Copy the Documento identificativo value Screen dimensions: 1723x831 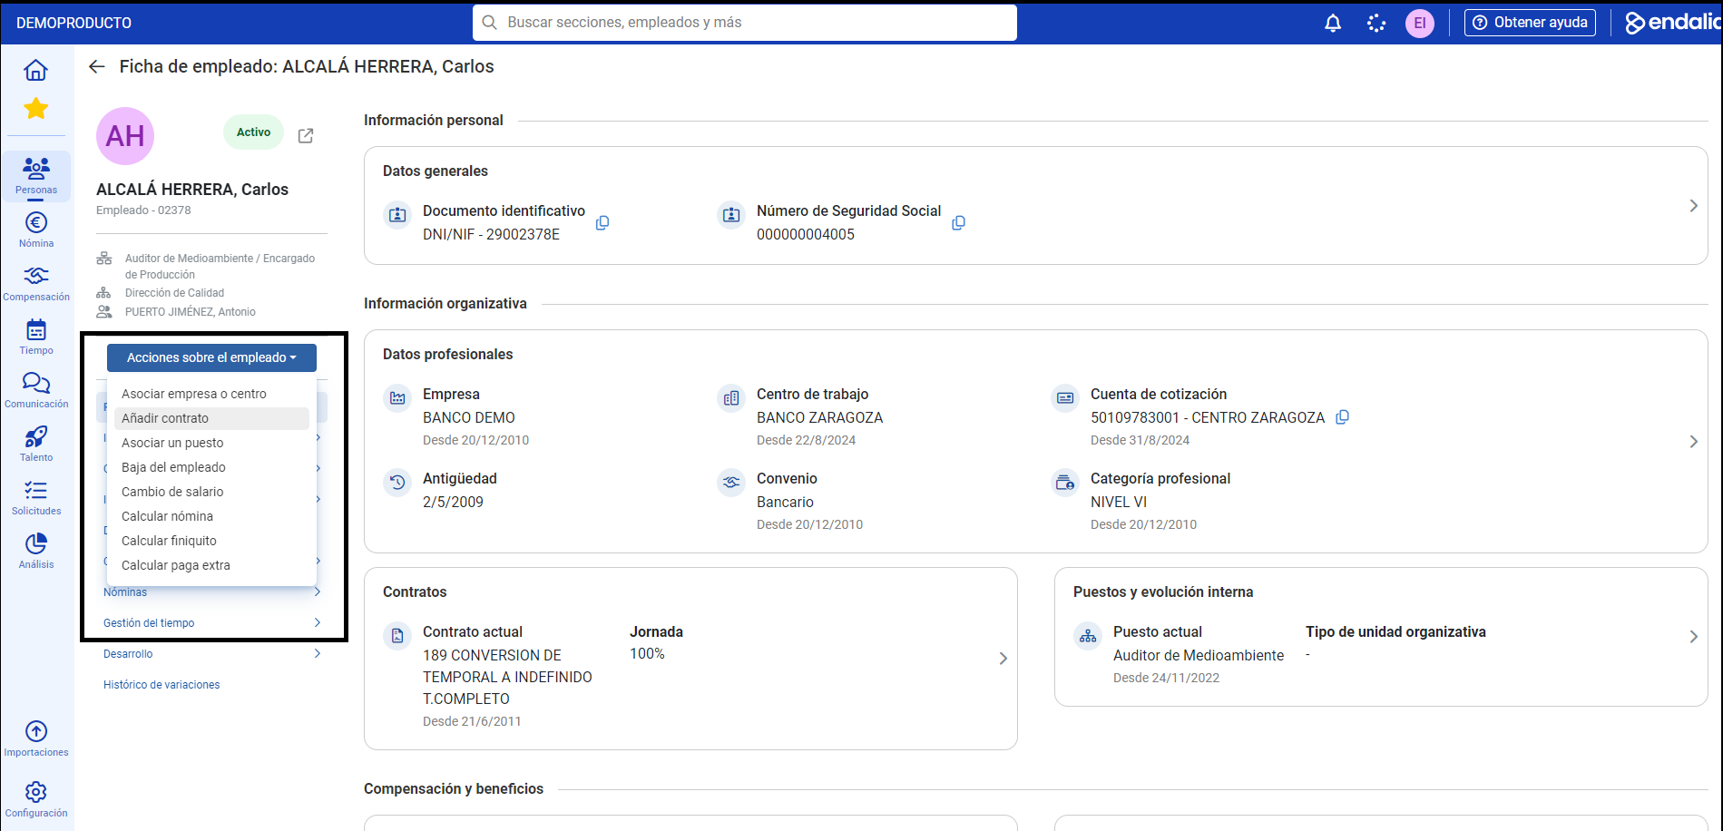click(x=602, y=222)
